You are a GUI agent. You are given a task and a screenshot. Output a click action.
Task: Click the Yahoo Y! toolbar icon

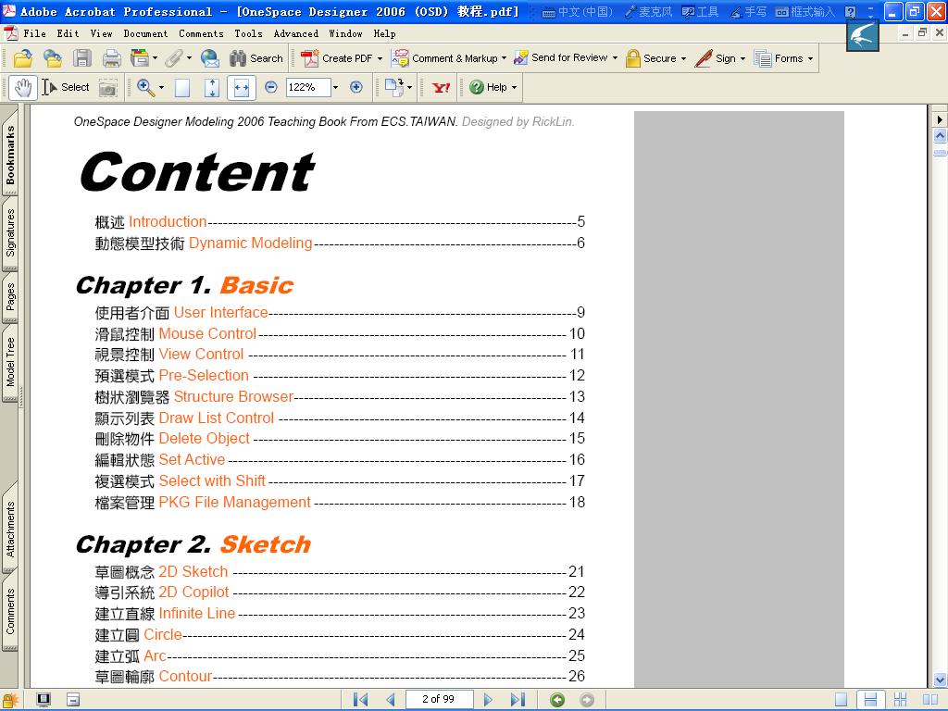tap(442, 88)
